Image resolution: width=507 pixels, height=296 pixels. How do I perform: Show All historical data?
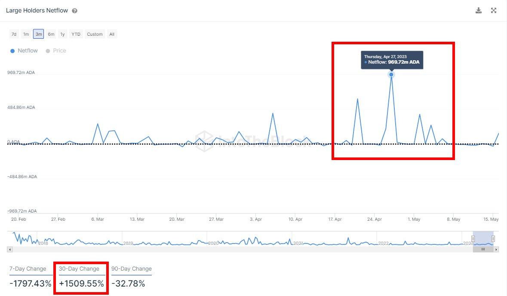coord(112,34)
